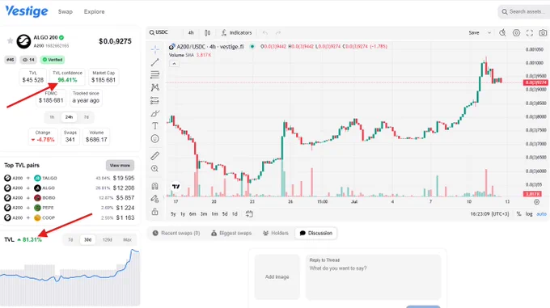
Task: Click the View more button
Action: click(120, 165)
